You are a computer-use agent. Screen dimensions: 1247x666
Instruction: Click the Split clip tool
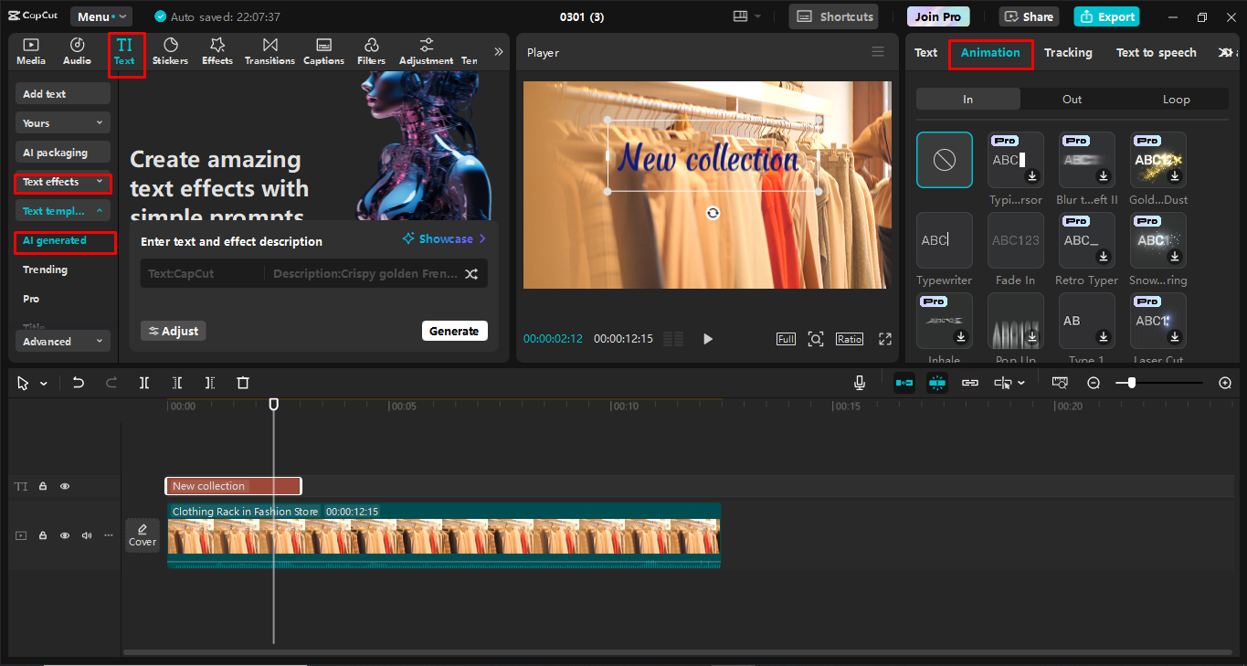tap(144, 383)
